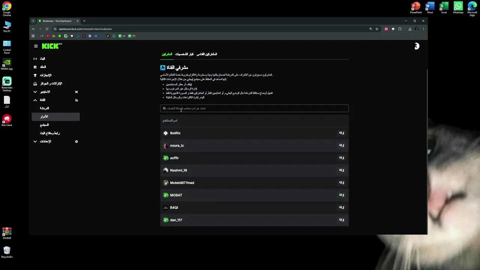This screenshot has width=480, height=270.
Task: Remove moderator dan_117
Action: click(x=342, y=219)
